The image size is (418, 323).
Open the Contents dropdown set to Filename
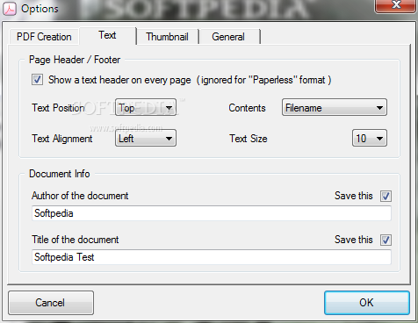[335, 107]
